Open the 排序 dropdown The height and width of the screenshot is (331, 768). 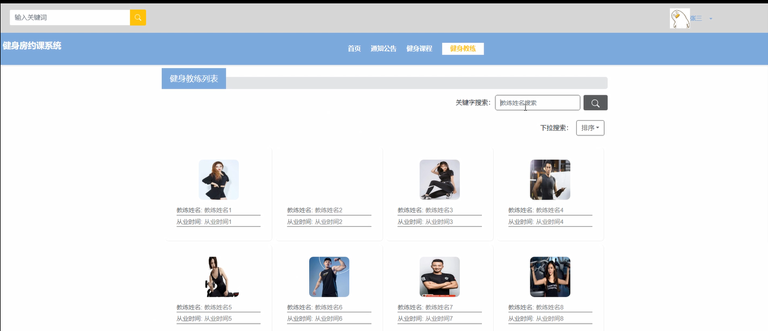(590, 128)
